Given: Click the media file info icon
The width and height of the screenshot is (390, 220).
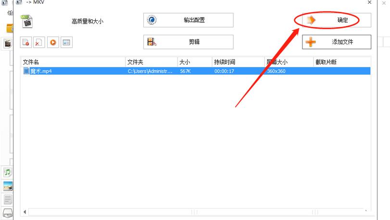Looking at the screenshot, I should (x=66, y=42).
